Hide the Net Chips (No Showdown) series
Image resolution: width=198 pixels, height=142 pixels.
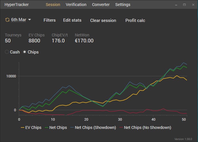click(145, 127)
